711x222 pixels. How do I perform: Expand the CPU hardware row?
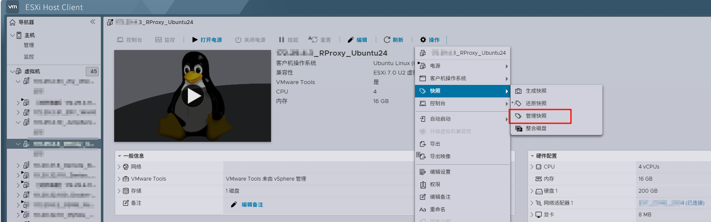pos(532,167)
